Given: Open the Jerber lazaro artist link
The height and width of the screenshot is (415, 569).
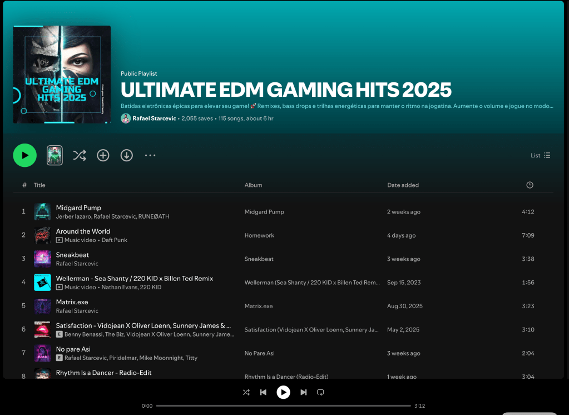Looking at the screenshot, I should pos(73,216).
